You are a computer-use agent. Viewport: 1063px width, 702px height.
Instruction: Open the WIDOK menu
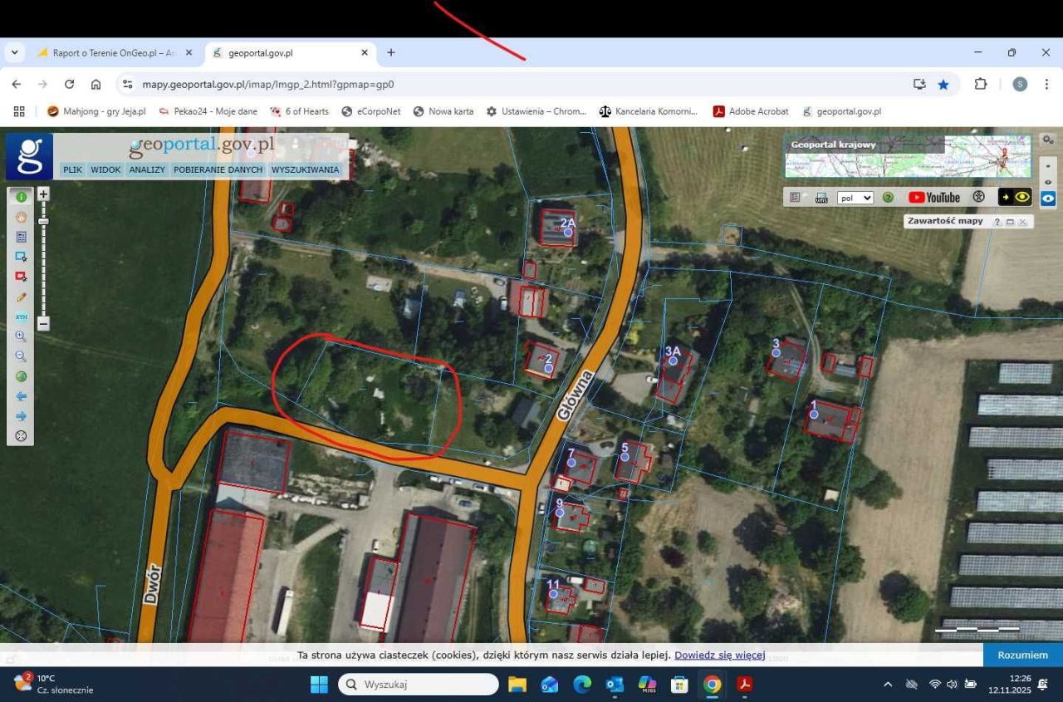pyautogui.click(x=105, y=169)
